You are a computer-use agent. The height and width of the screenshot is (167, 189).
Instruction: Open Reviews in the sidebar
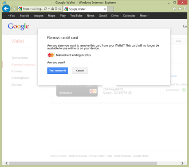pyautogui.click(x=17, y=71)
